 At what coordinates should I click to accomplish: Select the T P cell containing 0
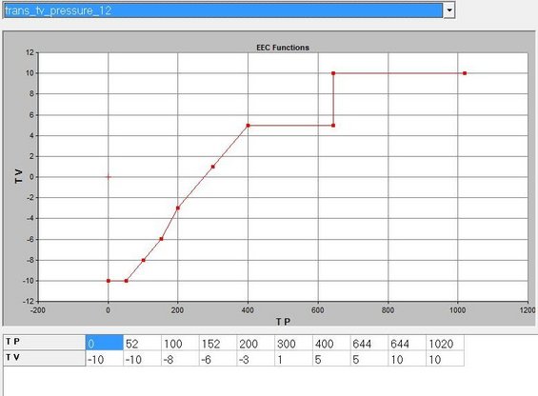(x=105, y=343)
